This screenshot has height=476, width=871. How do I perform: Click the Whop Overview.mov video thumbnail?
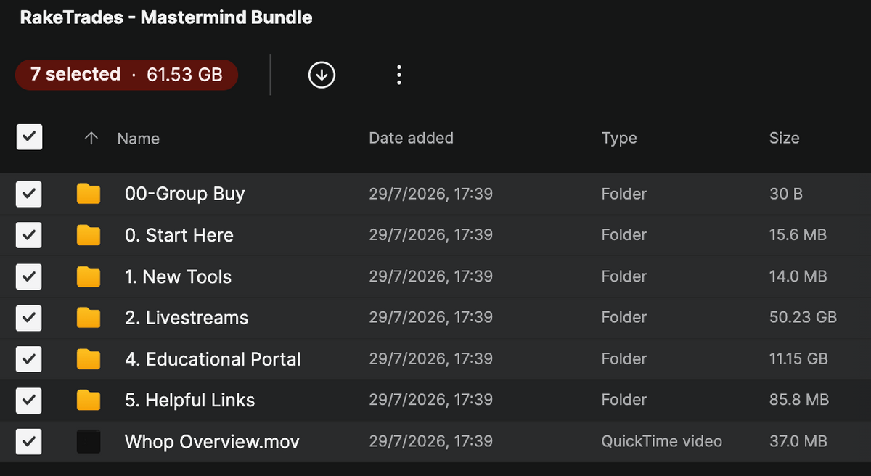[x=89, y=441]
